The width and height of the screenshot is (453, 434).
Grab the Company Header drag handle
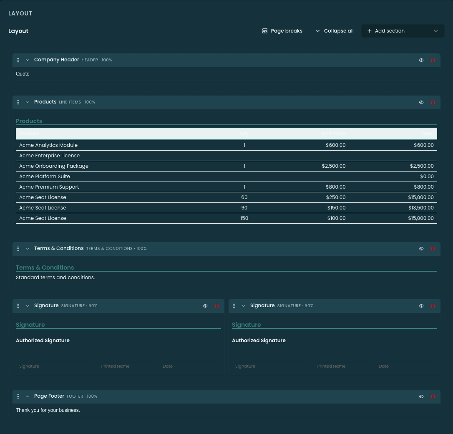(x=18, y=60)
